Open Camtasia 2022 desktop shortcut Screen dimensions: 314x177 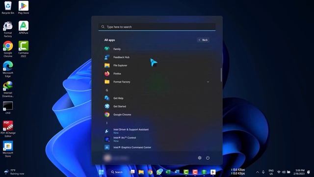tap(24, 49)
